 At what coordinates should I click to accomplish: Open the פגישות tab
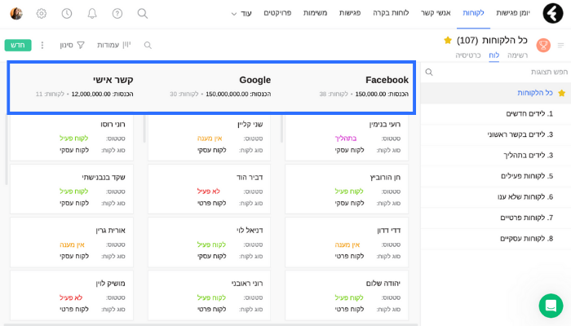(x=350, y=13)
